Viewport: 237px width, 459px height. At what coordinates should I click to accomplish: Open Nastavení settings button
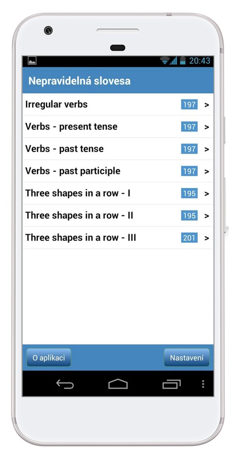[x=187, y=358]
